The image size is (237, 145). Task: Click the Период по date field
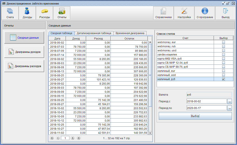[x=207, y=108]
